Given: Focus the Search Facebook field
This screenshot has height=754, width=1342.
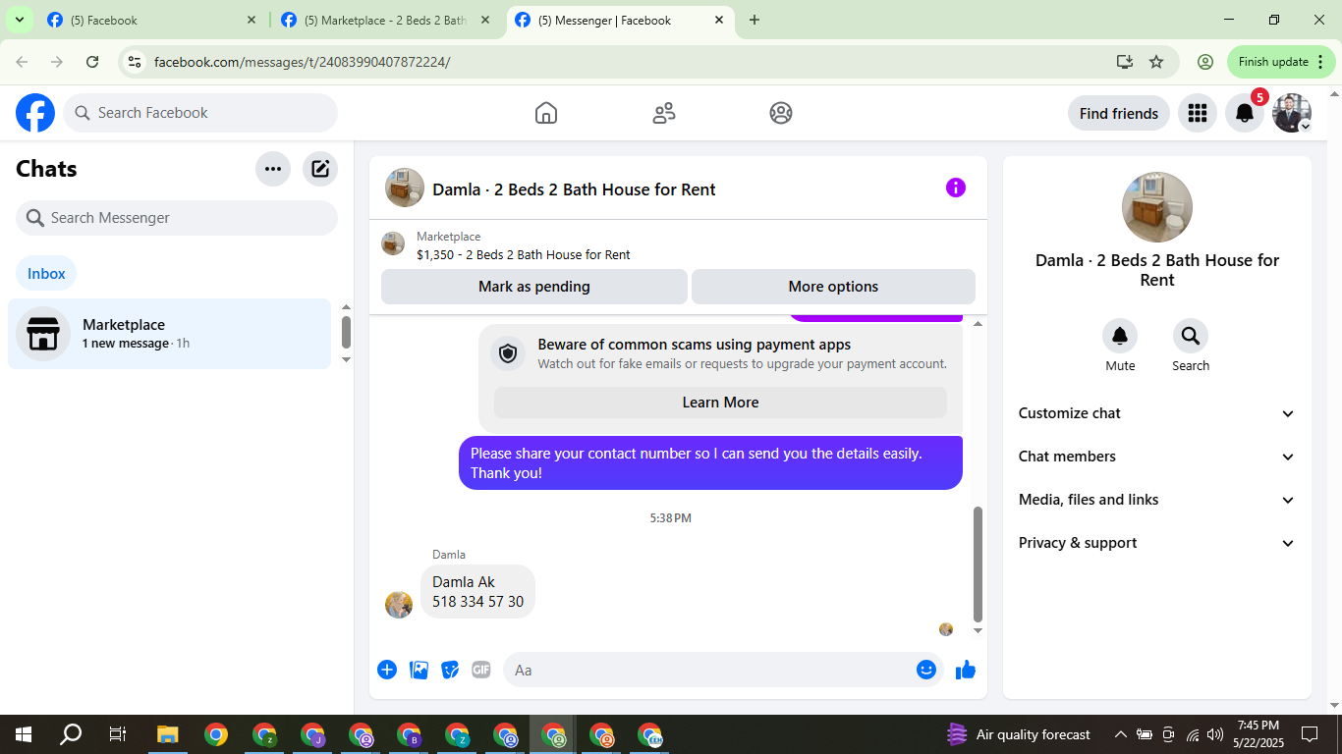Looking at the screenshot, I should click(x=200, y=113).
